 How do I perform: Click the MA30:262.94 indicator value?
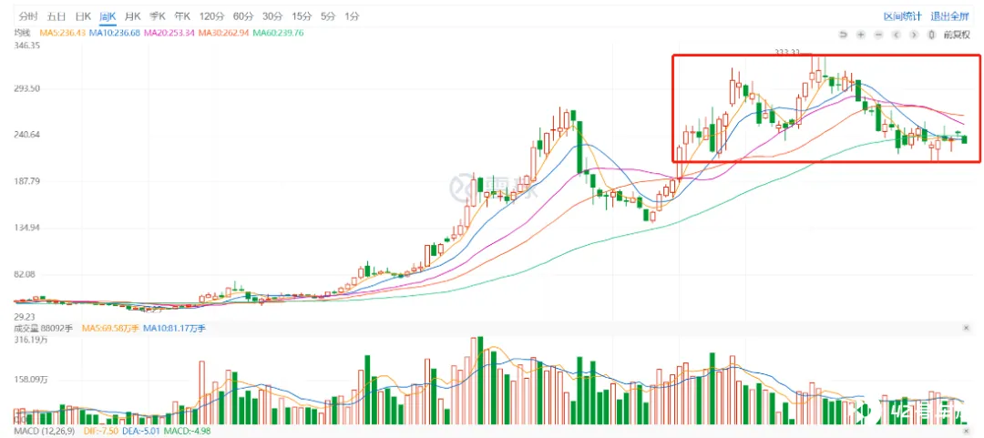point(224,33)
